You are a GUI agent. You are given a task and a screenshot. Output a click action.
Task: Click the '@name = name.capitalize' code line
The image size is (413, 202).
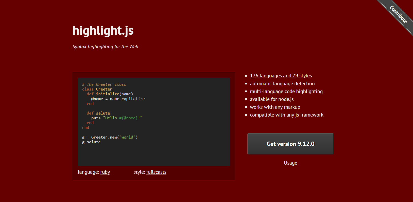click(118, 99)
